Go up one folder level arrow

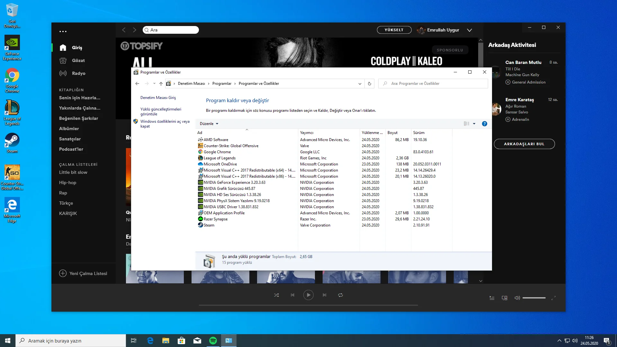(161, 84)
